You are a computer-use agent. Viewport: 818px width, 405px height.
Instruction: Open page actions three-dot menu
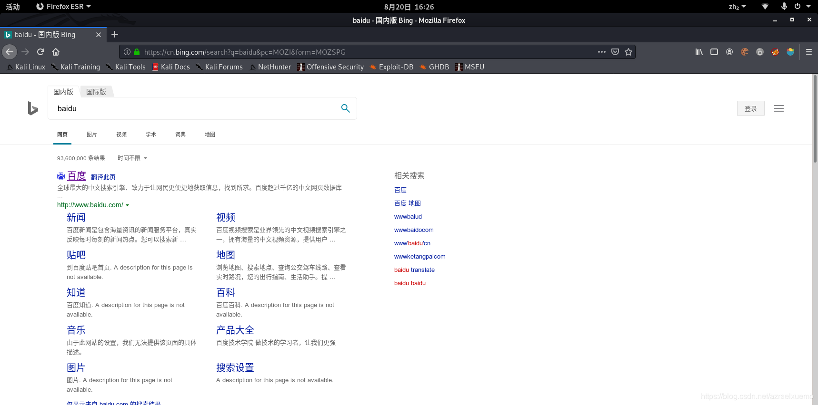click(602, 52)
